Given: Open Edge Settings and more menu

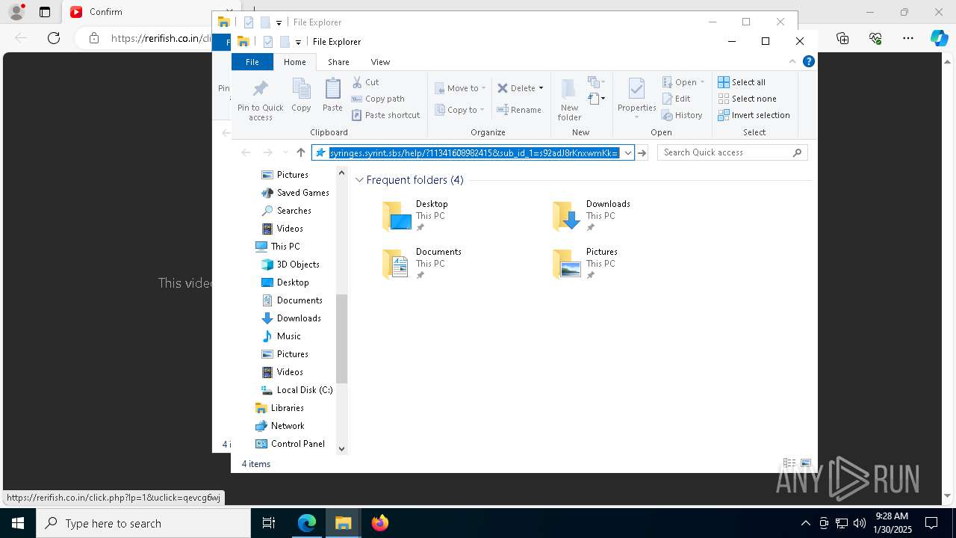Looking at the screenshot, I should 908,38.
